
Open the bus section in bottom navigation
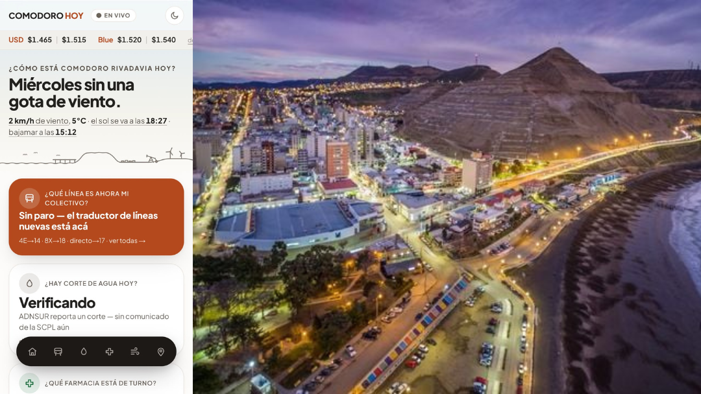(58, 352)
